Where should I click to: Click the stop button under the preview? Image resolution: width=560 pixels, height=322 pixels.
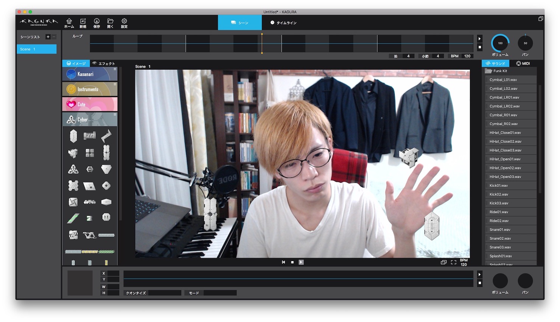tap(292, 262)
